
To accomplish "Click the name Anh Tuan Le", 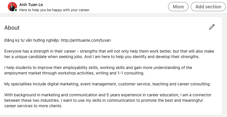I will [x=31, y=4].
